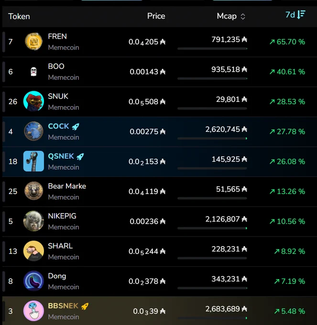
Task: Sort the table by Price column
Action: 156,16
